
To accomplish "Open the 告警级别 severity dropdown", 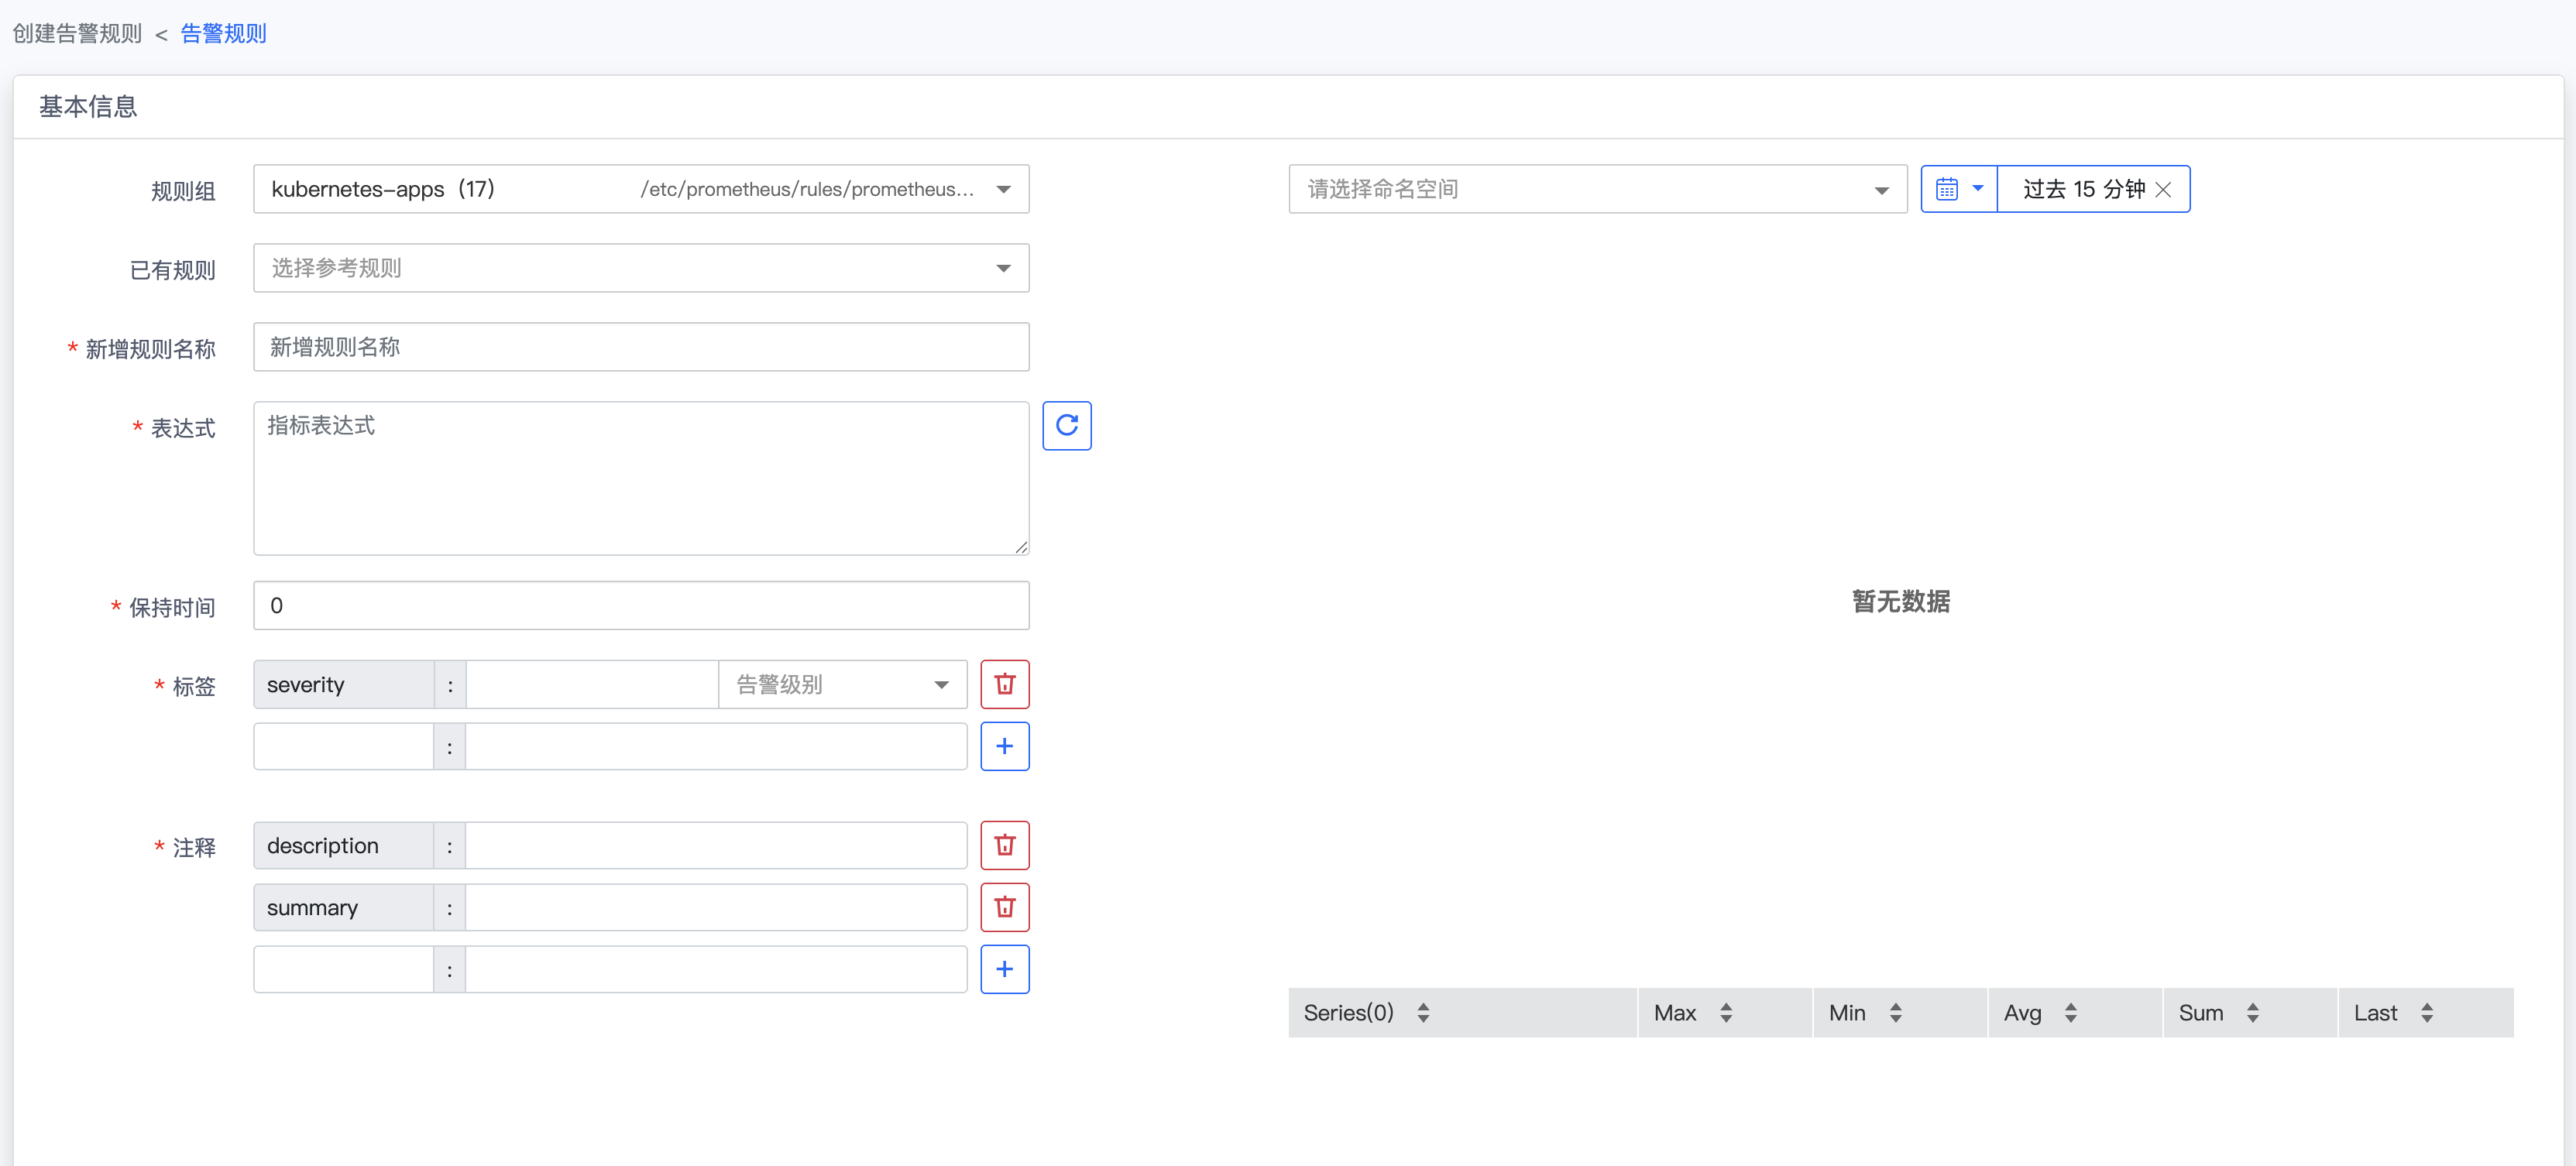I will click(x=842, y=685).
